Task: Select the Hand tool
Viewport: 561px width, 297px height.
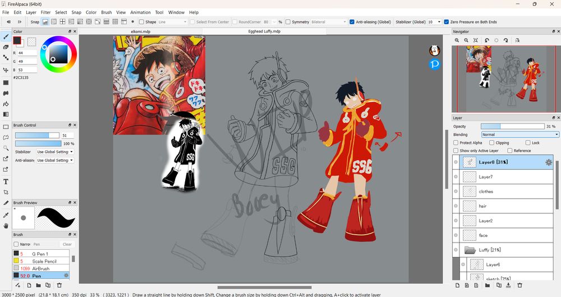Action: (x=6, y=226)
